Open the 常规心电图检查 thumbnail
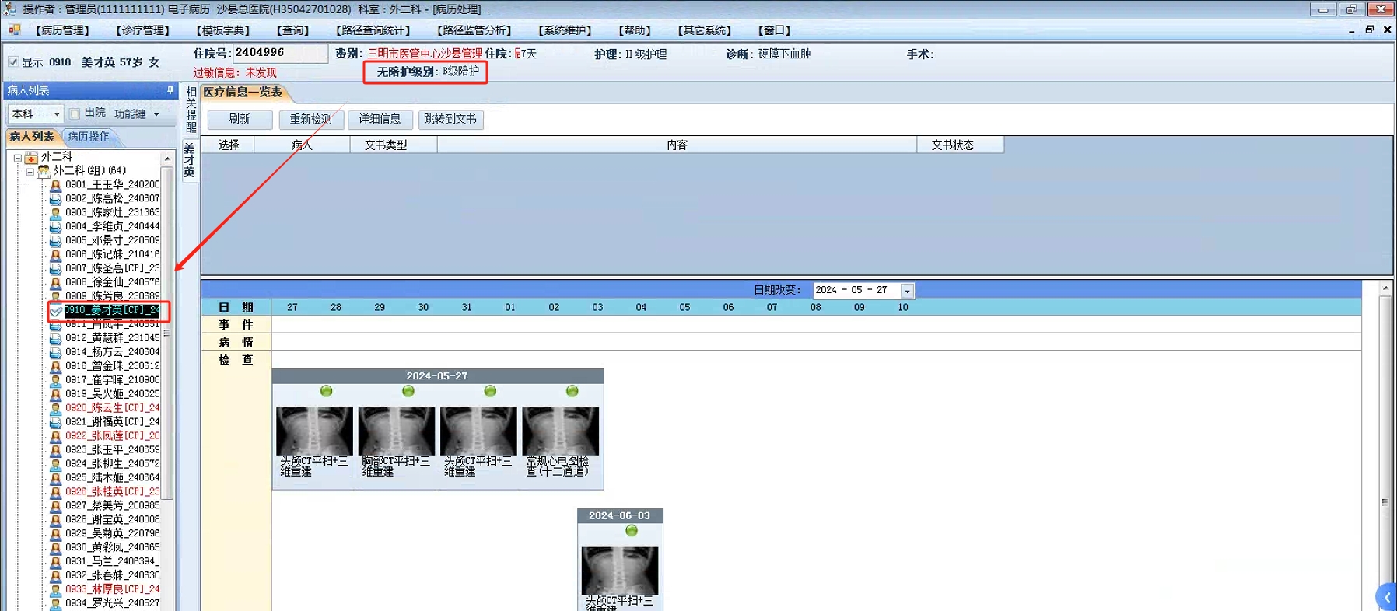 tap(561, 431)
